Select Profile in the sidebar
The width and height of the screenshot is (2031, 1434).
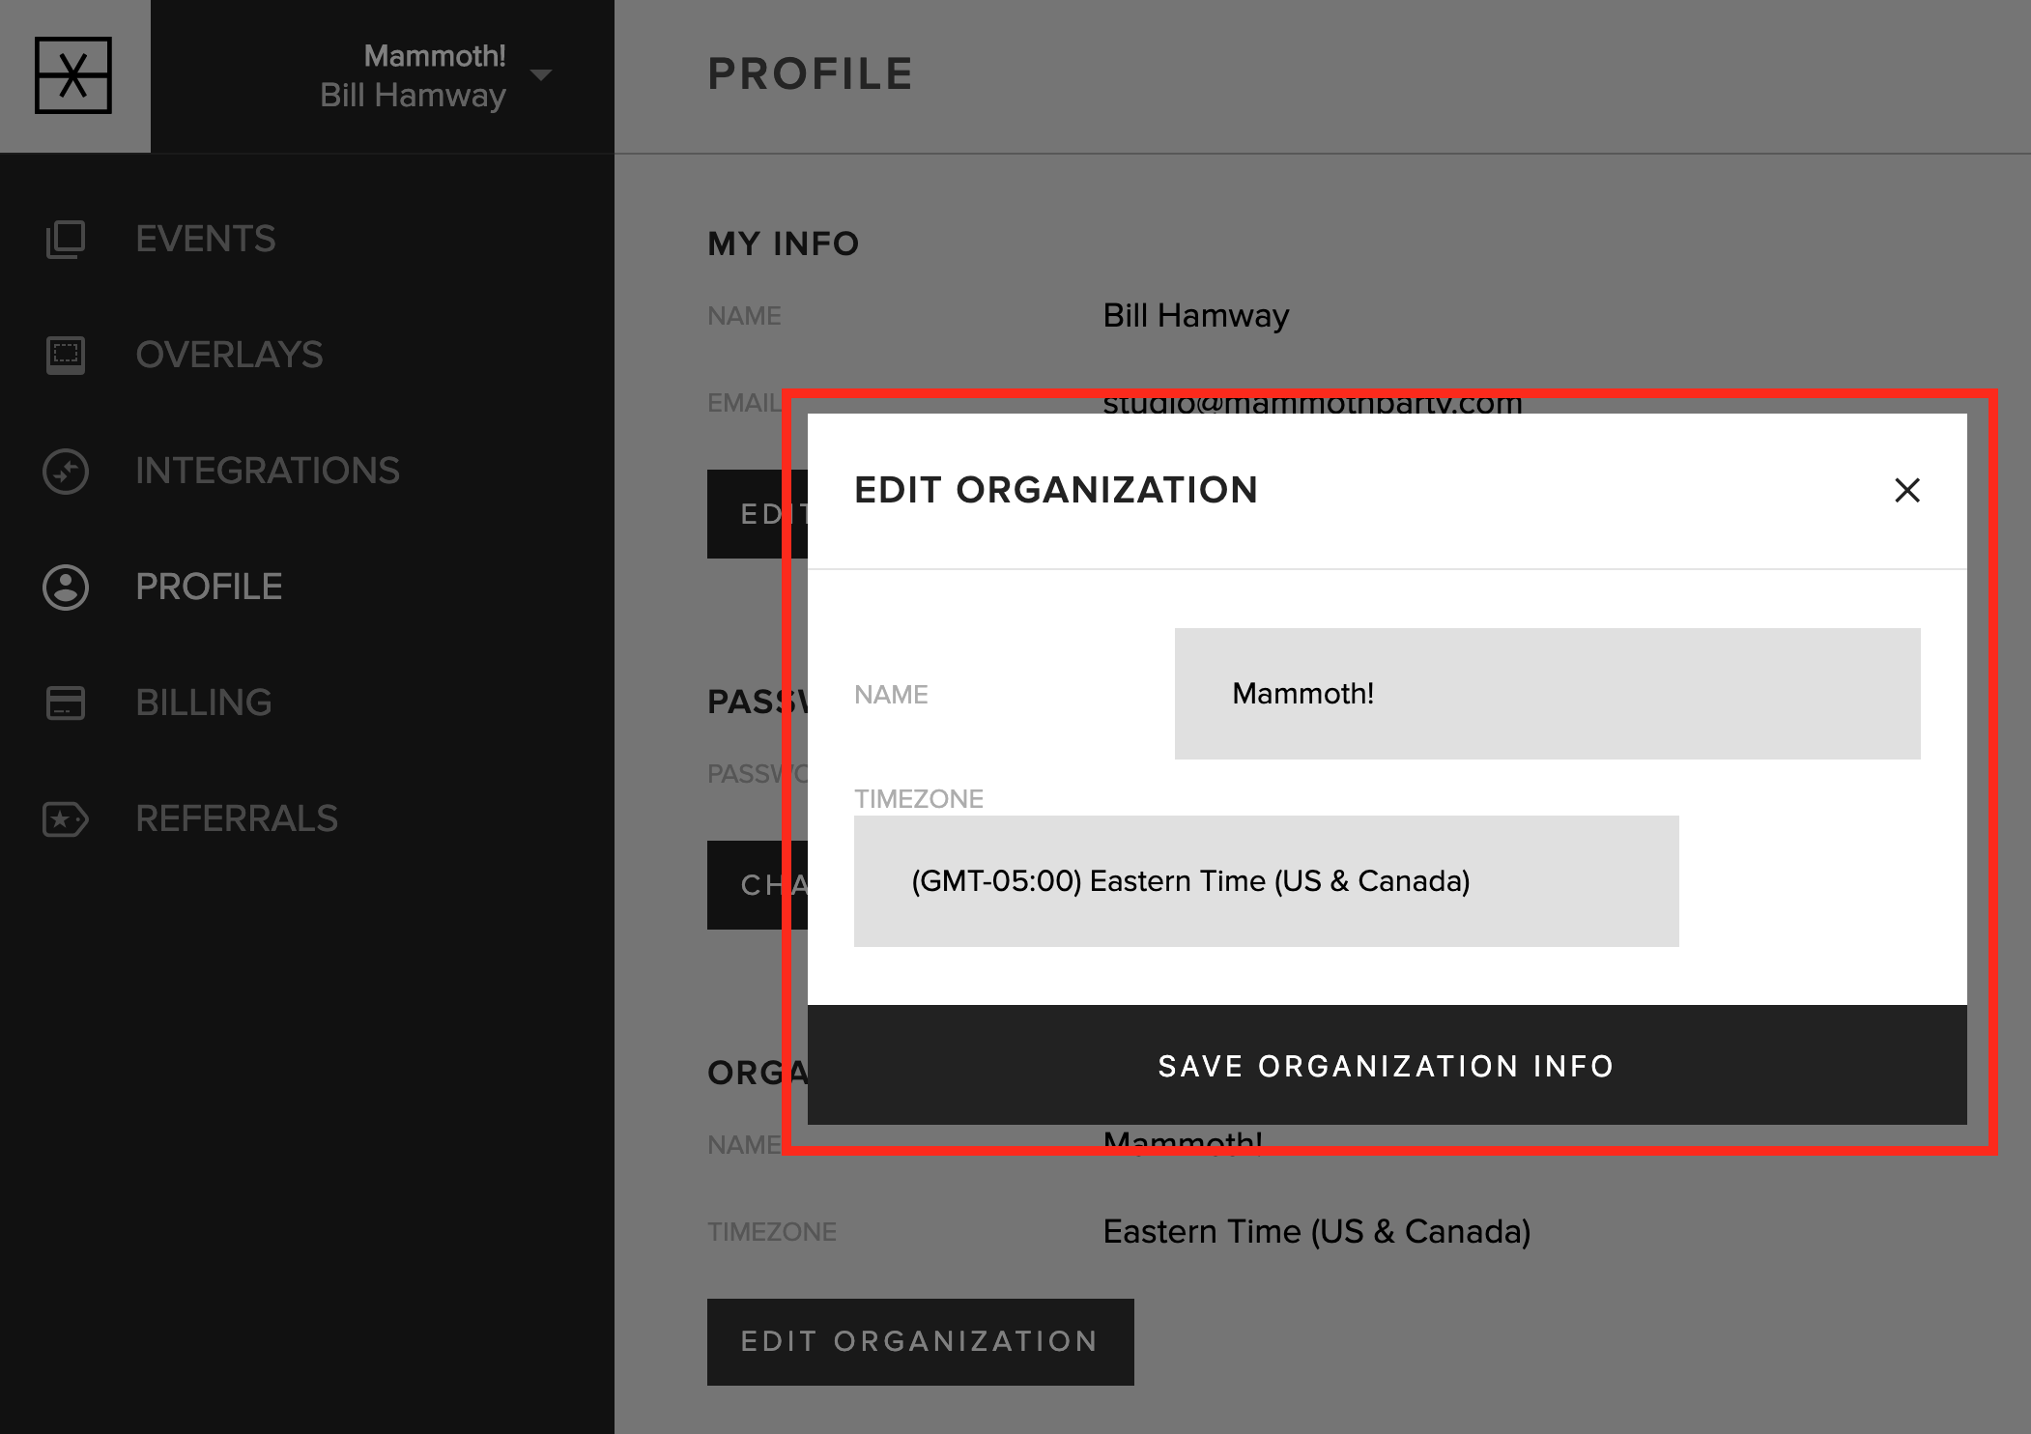[x=209, y=587]
